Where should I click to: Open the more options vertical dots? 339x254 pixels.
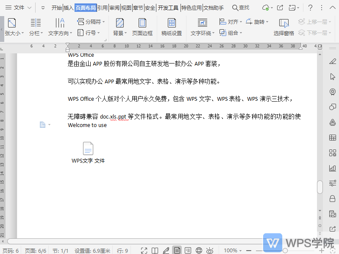click(322, 8)
